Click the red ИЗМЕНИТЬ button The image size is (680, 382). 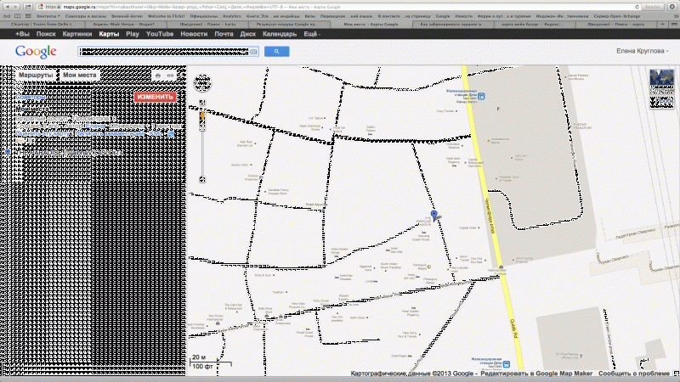point(156,97)
